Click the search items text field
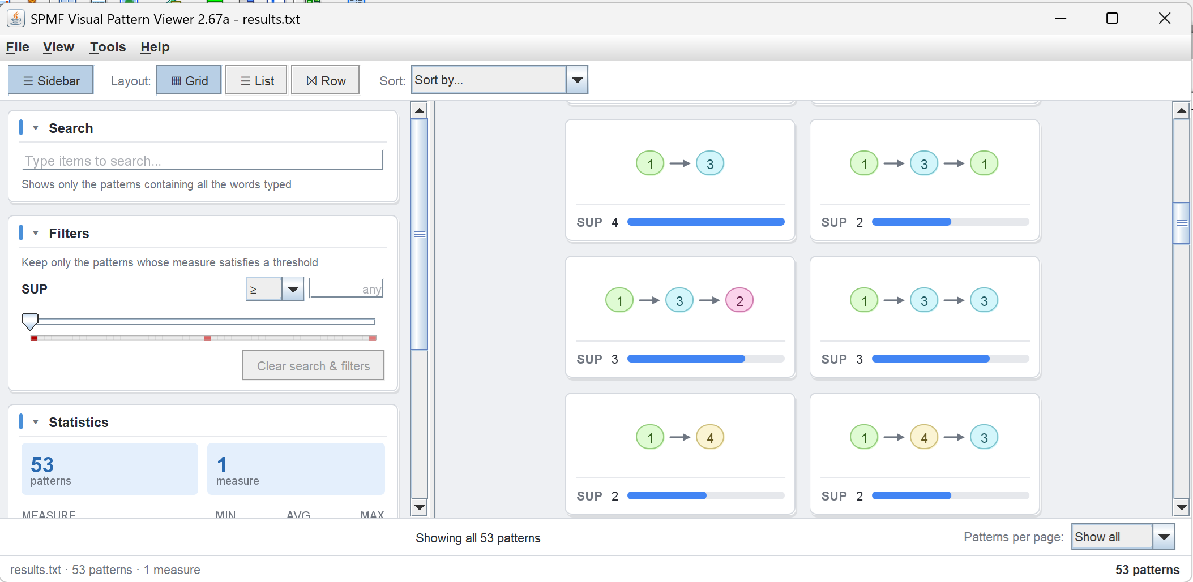Screen dimensions: 1193x582 (x=202, y=160)
